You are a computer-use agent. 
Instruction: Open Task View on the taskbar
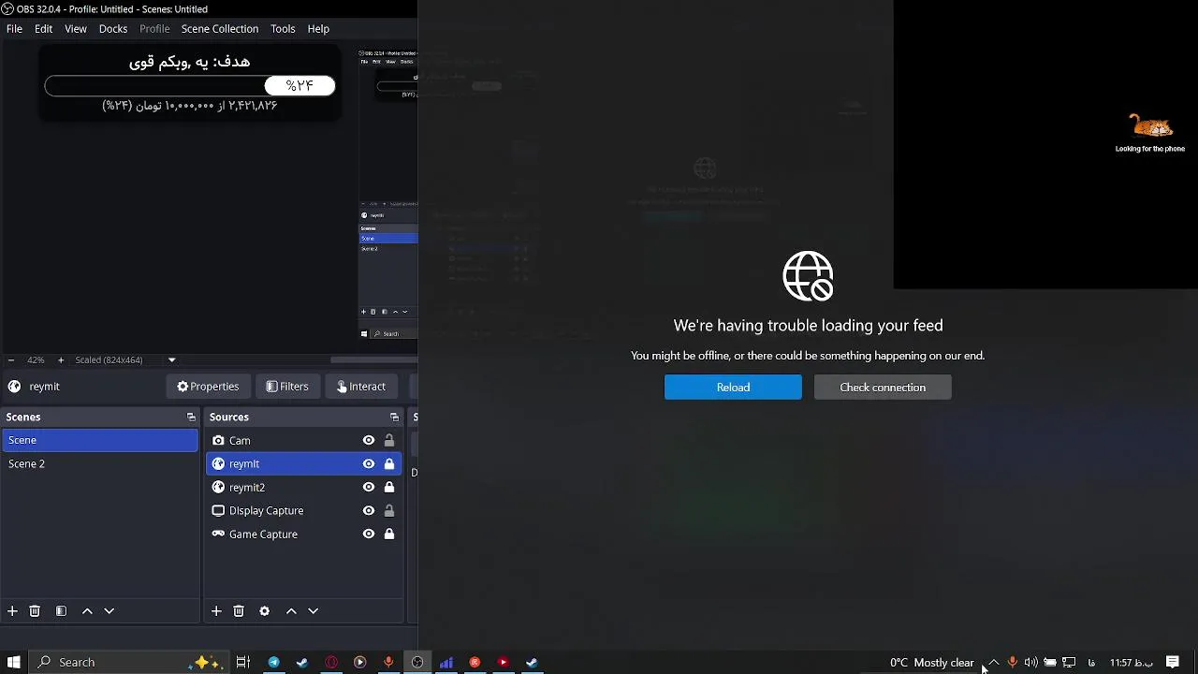[243, 663]
